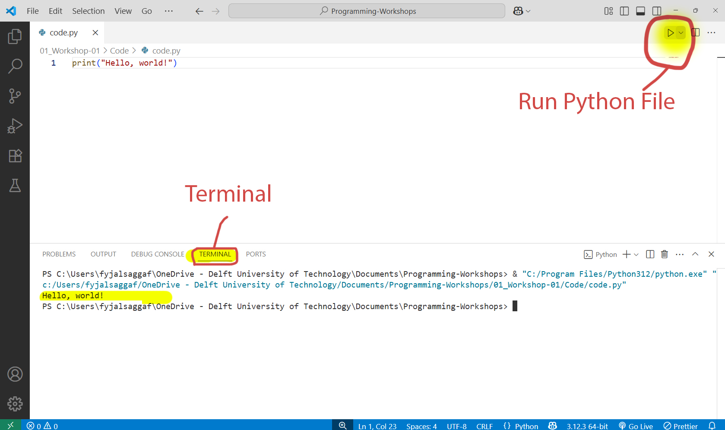Open a remote window from status bar

(10, 425)
